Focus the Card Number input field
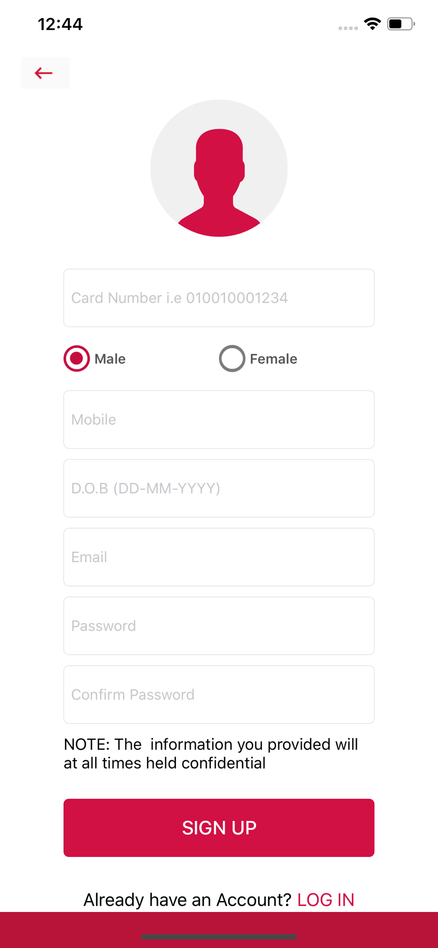Image resolution: width=438 pixels, height=948 pixels. point(219,298)
